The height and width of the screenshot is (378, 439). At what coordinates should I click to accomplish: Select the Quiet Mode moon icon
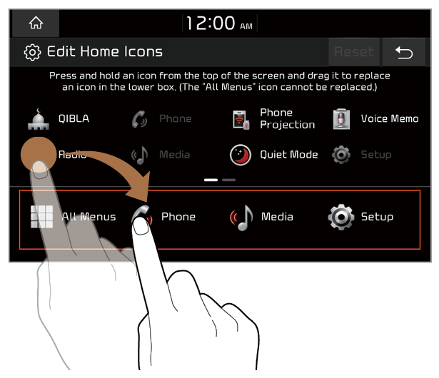[x=241, y=155]
